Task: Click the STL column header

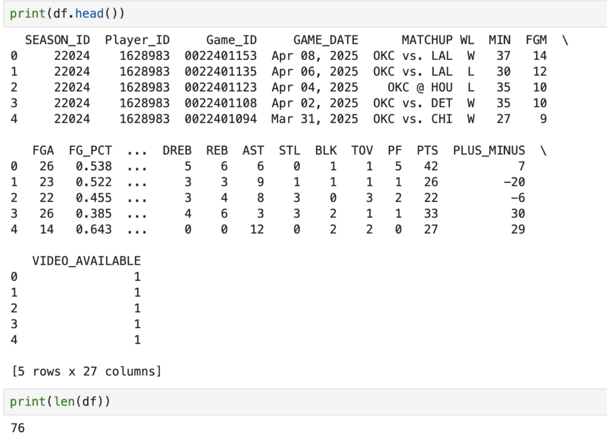Action: point(289,150)
